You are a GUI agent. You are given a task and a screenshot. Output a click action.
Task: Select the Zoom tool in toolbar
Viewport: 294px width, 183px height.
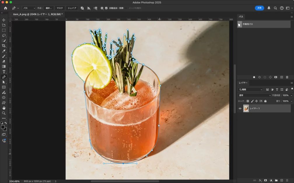(4, 113)
